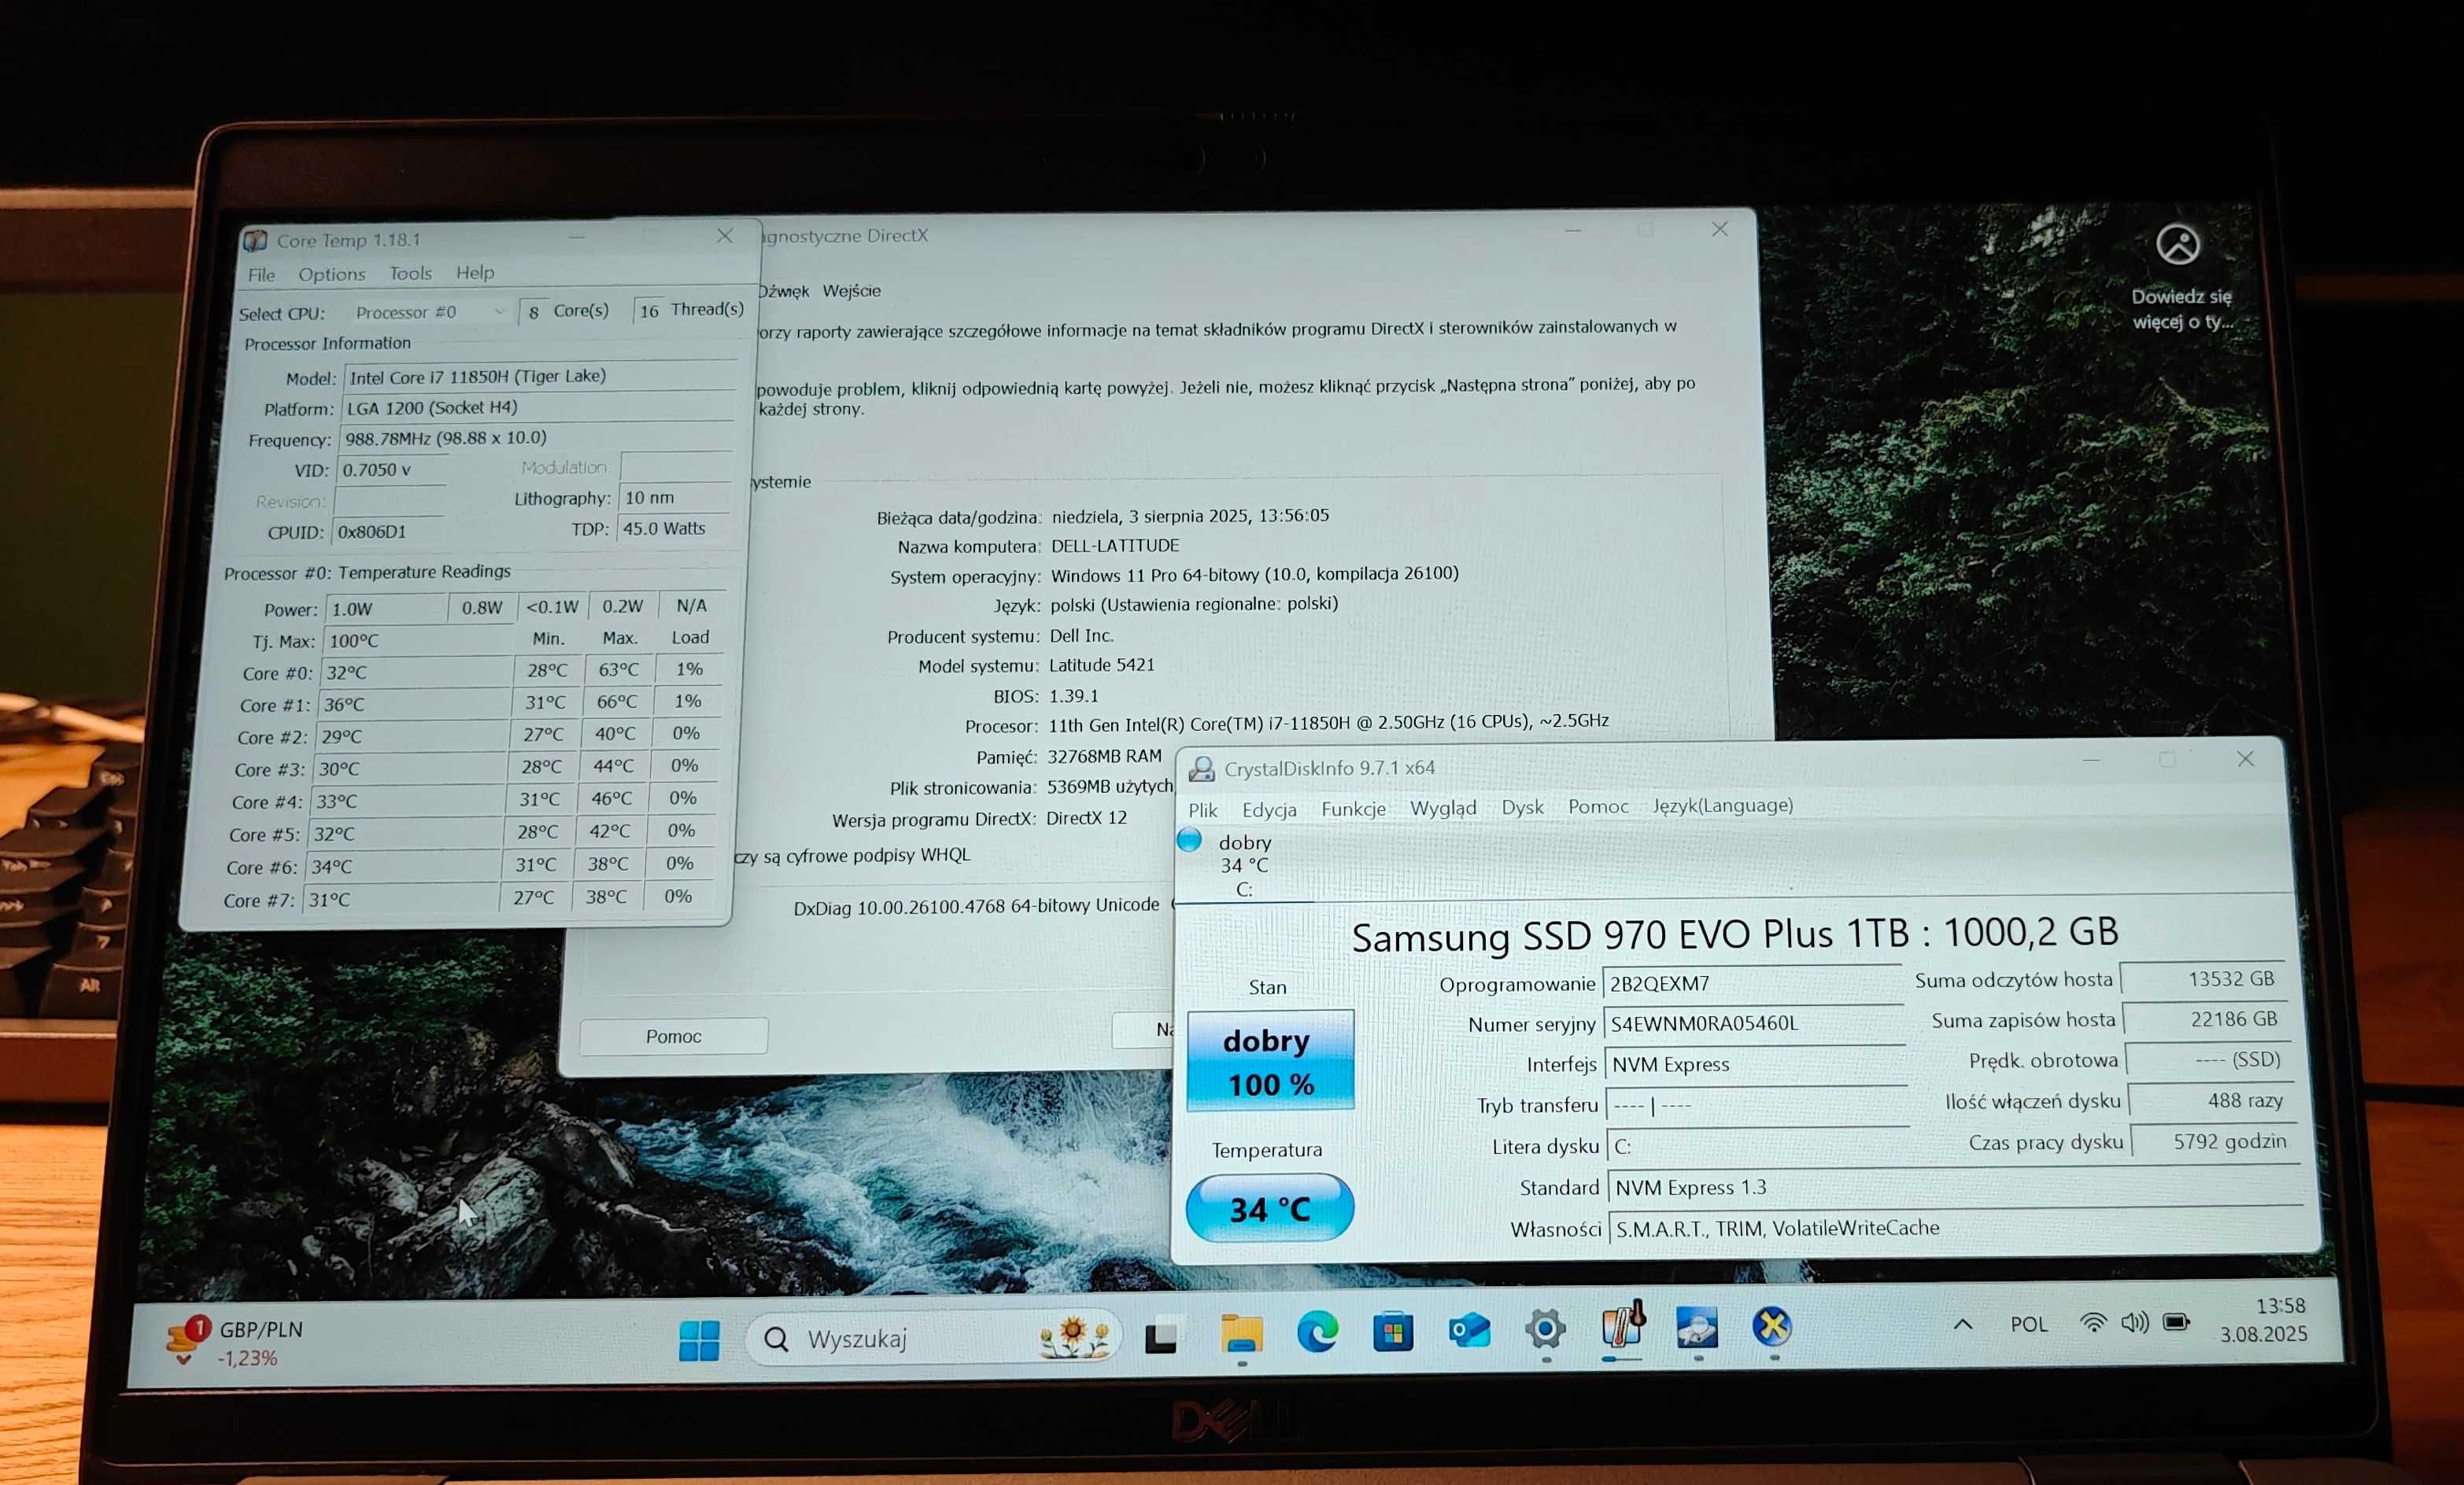Viewport: 2464px width, 1485px height.
Task: Open the Wygląd menu in CrystalDiskInfo
Action: 1442,808
